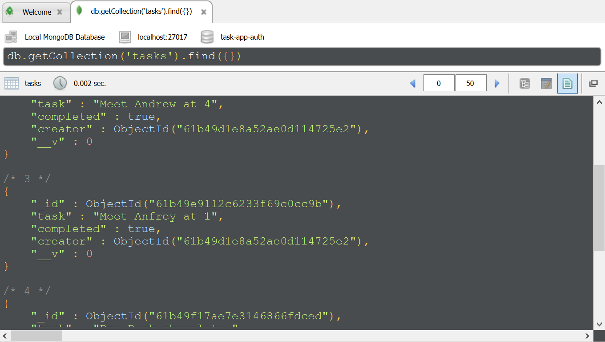Click "completed" line under Meet Andrew at 4
The width and height of the screenshot is (605, 342).
[x=96, y=117]
